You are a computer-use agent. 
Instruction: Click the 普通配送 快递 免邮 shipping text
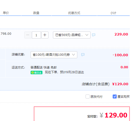coord(44,67)
